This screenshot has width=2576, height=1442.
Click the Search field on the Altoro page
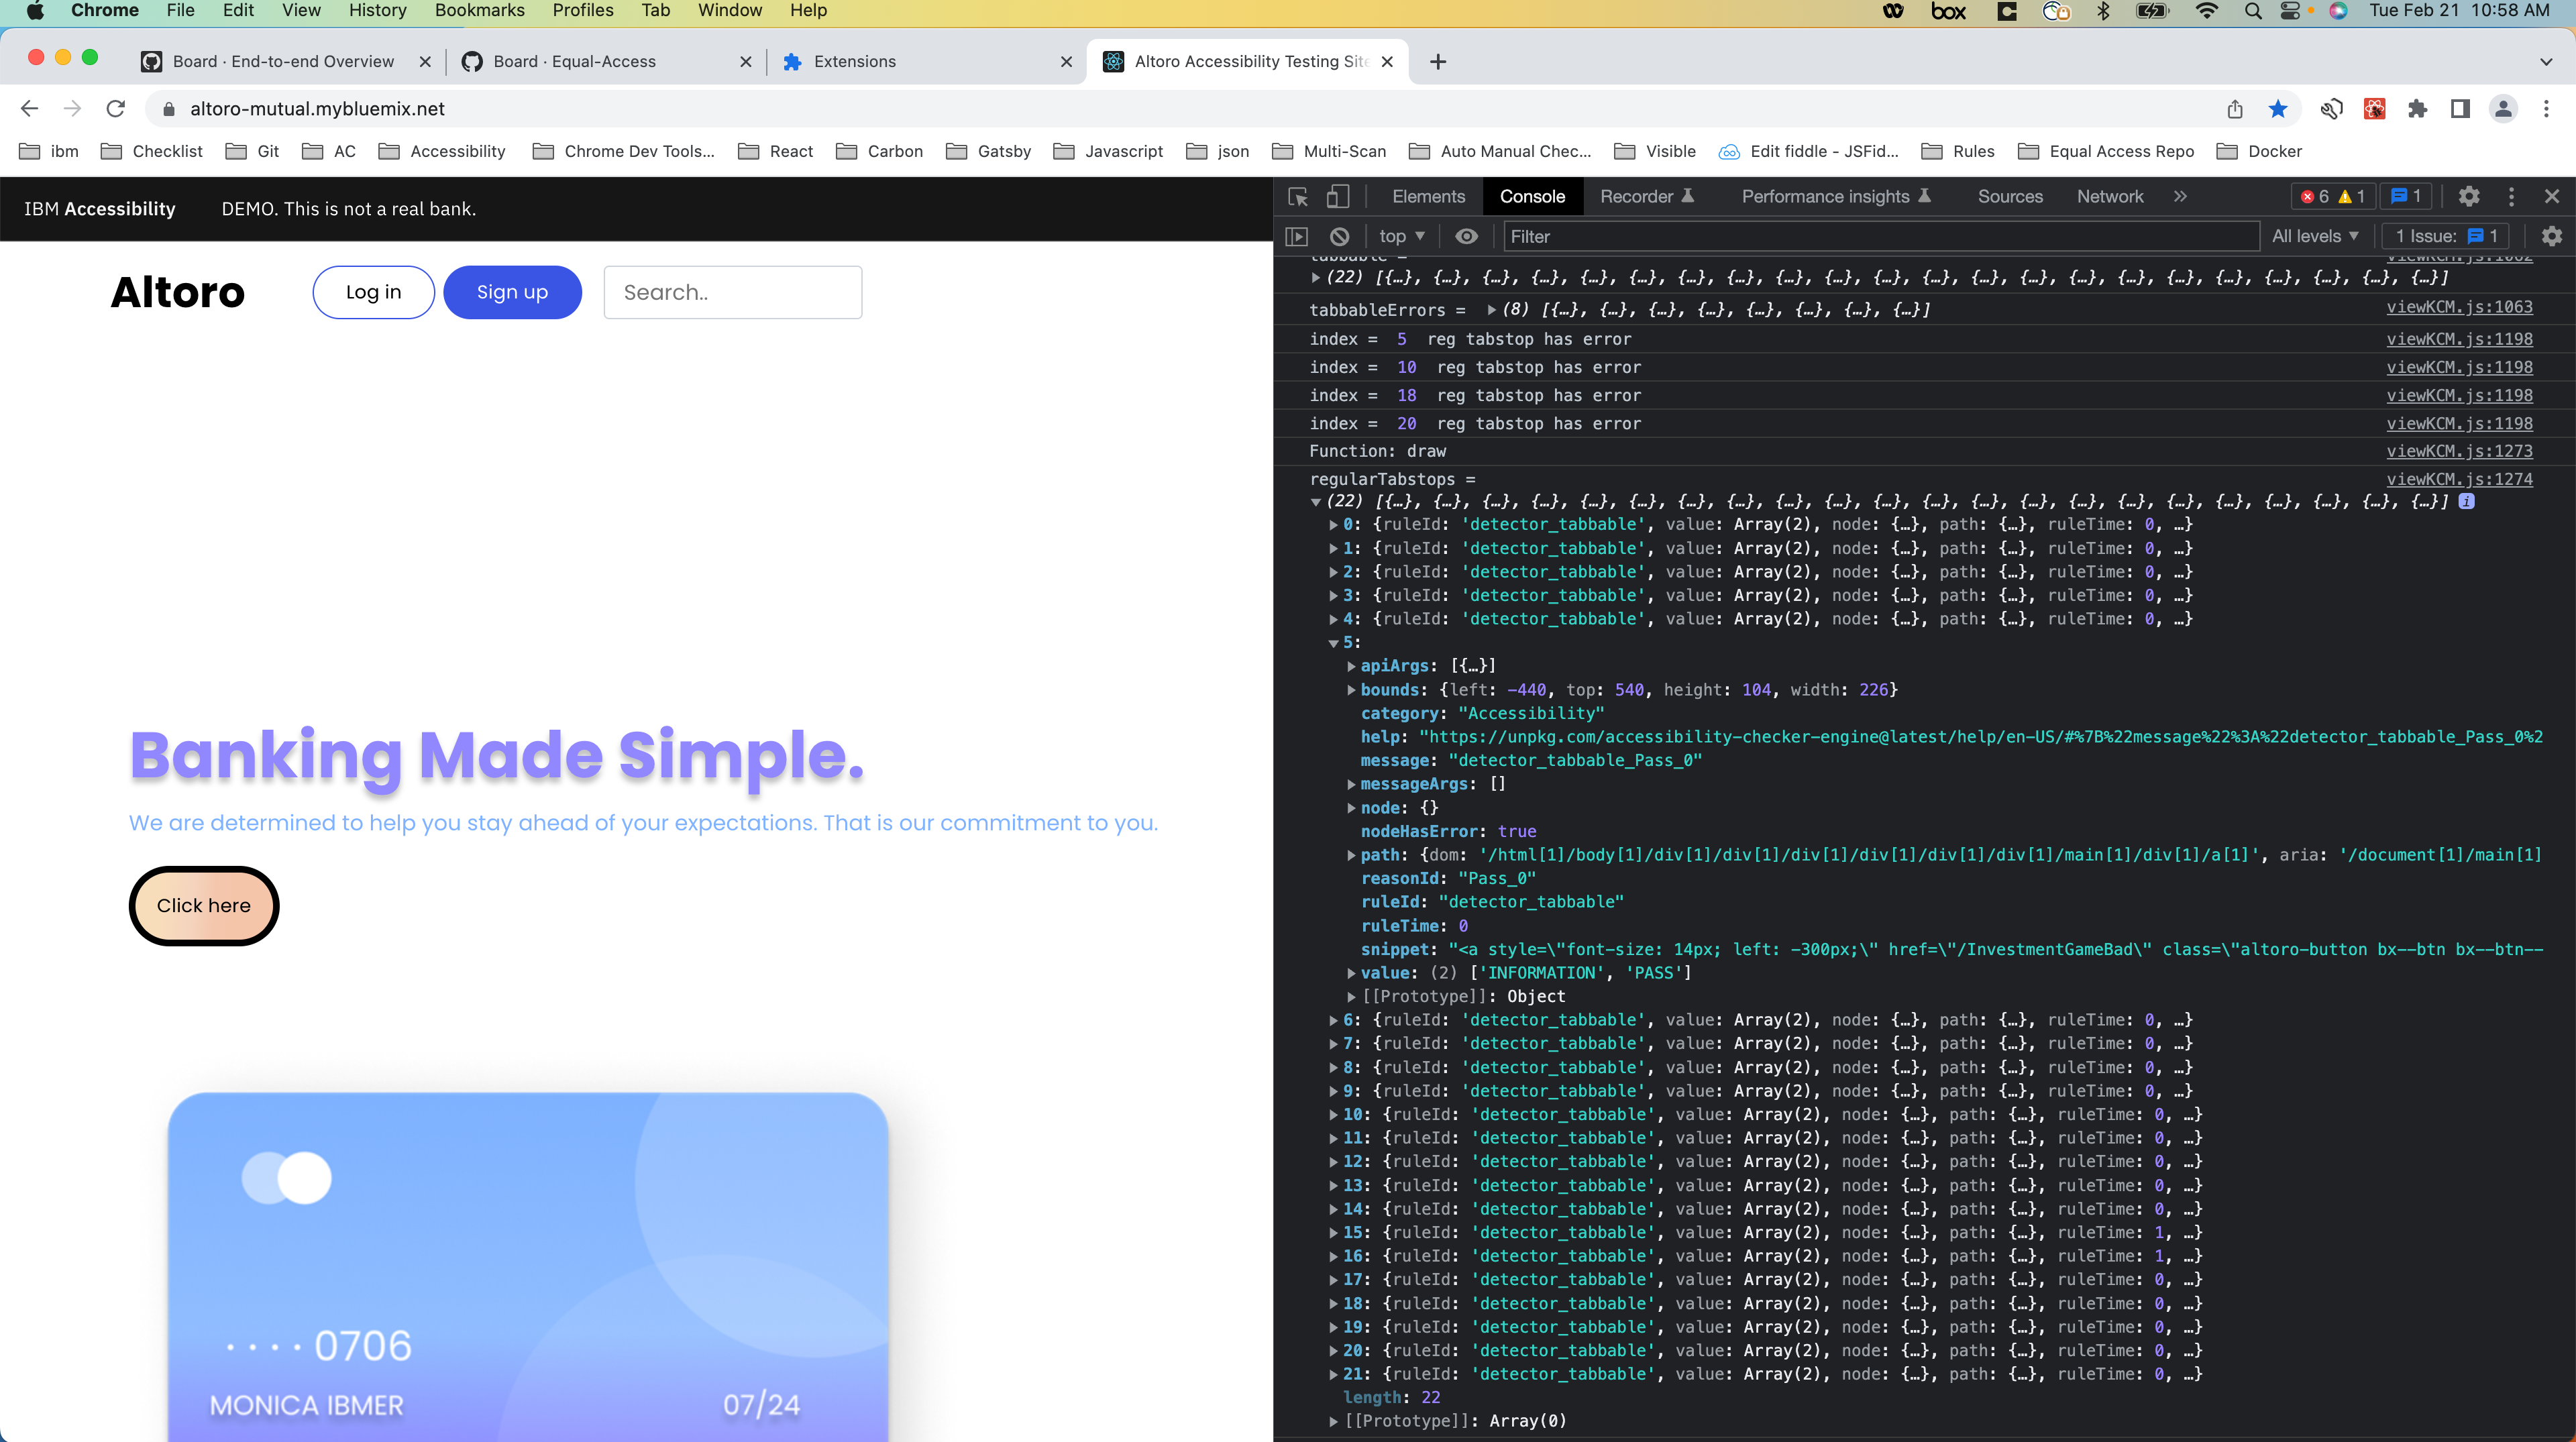(733, 292)
